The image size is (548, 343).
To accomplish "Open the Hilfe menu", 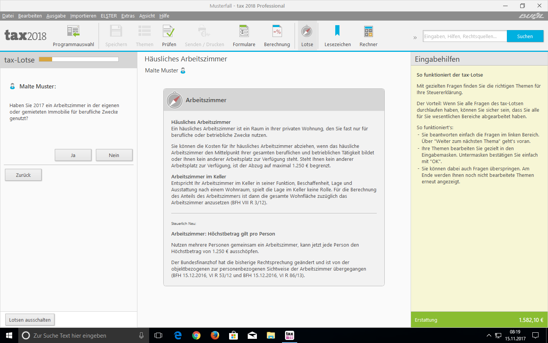I will 164,16.
